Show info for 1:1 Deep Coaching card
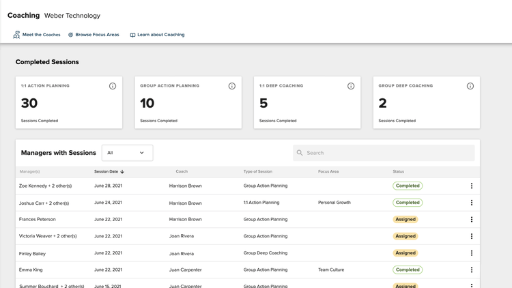This screenshot has width=512, height=288. [351, 86]
